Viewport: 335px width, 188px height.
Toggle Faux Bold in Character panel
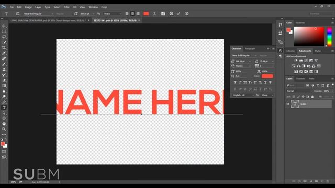click(x=235, y=83)
